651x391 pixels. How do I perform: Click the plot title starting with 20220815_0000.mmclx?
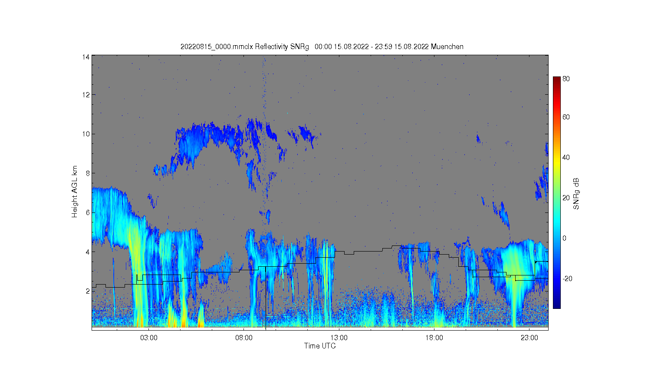pyautogui.click(x=322, y=46)
